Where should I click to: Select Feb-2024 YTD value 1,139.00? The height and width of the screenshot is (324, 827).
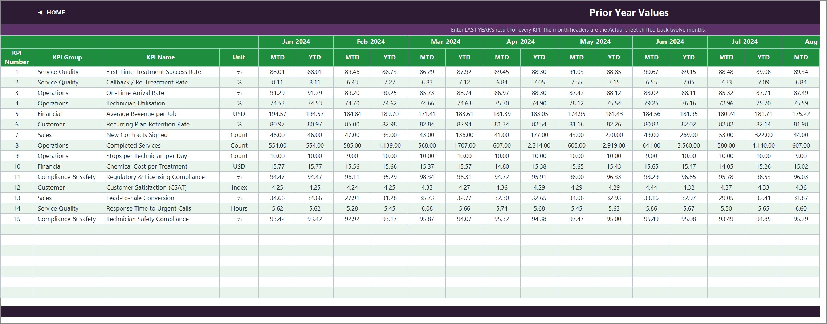(390, 145)
